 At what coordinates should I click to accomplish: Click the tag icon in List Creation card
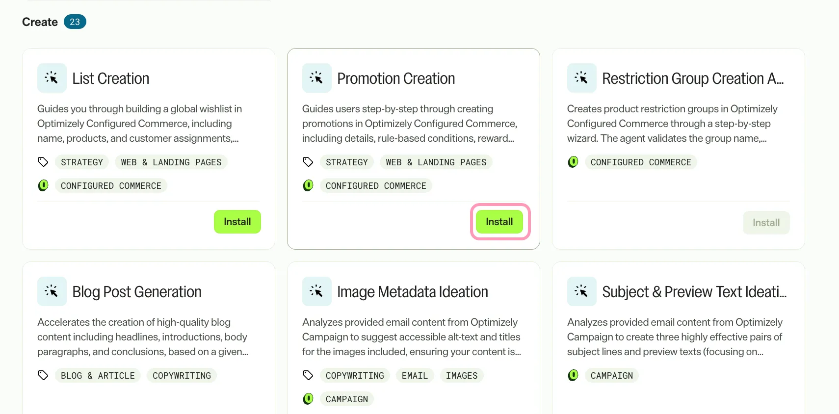coord(43,162)
